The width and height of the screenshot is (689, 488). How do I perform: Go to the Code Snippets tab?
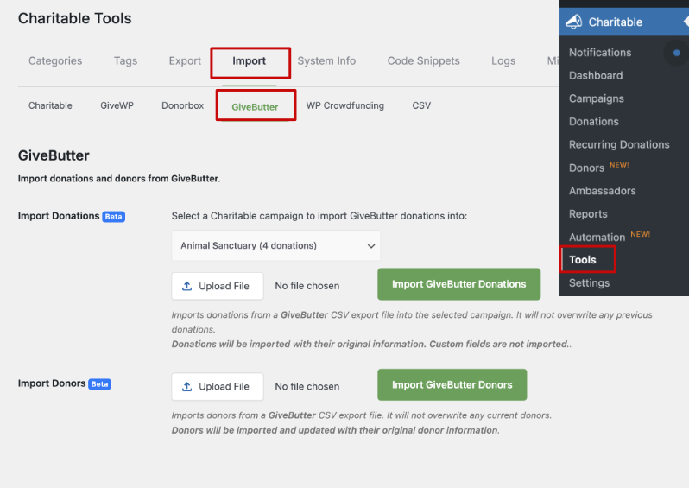click(x=424, y=60)
